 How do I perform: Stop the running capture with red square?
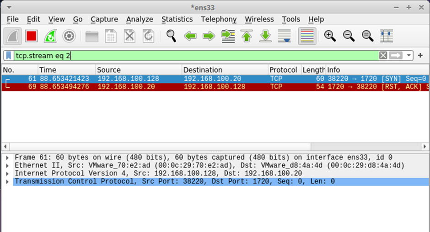click(31, 36)
